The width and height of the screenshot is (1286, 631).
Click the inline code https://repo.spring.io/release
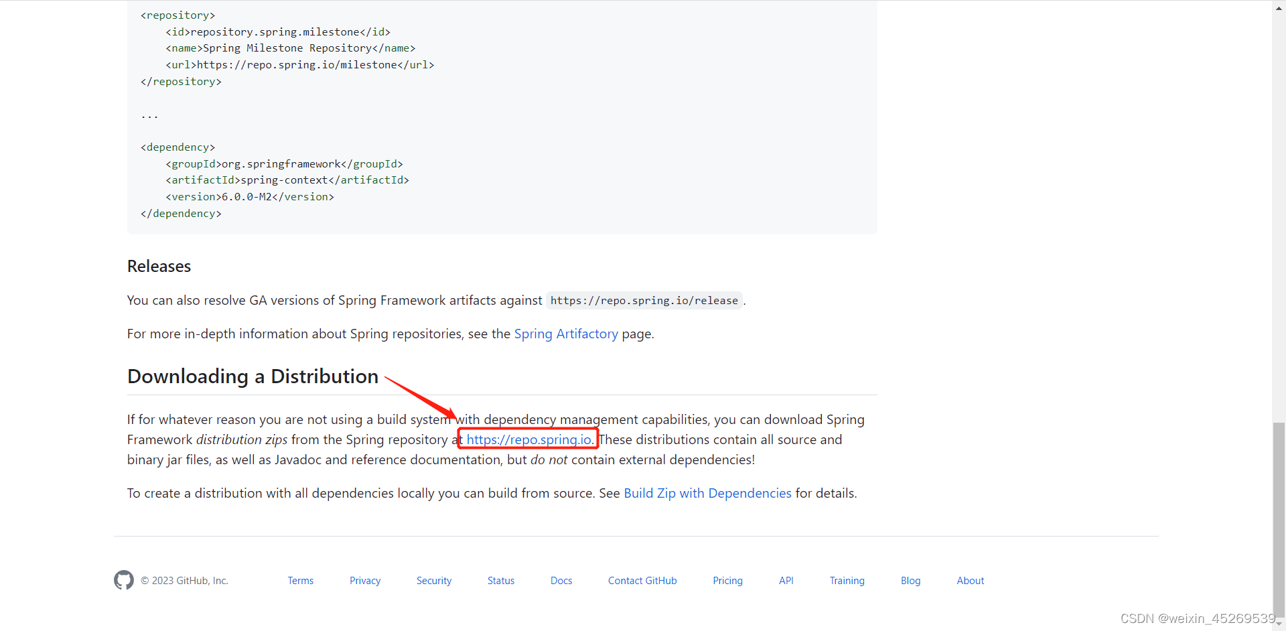coord(644,301)
